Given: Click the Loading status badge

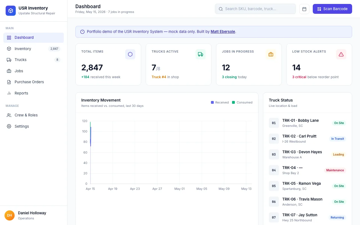Looking at the screenshot, I should click(x=338, y=154).
